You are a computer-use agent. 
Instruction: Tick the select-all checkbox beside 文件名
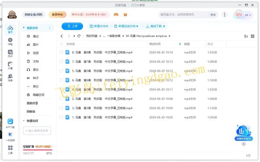[x=61, y=44]
